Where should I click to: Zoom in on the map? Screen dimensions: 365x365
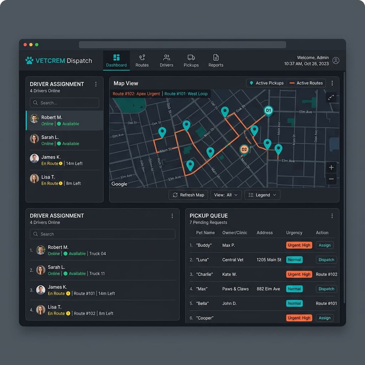331,168
